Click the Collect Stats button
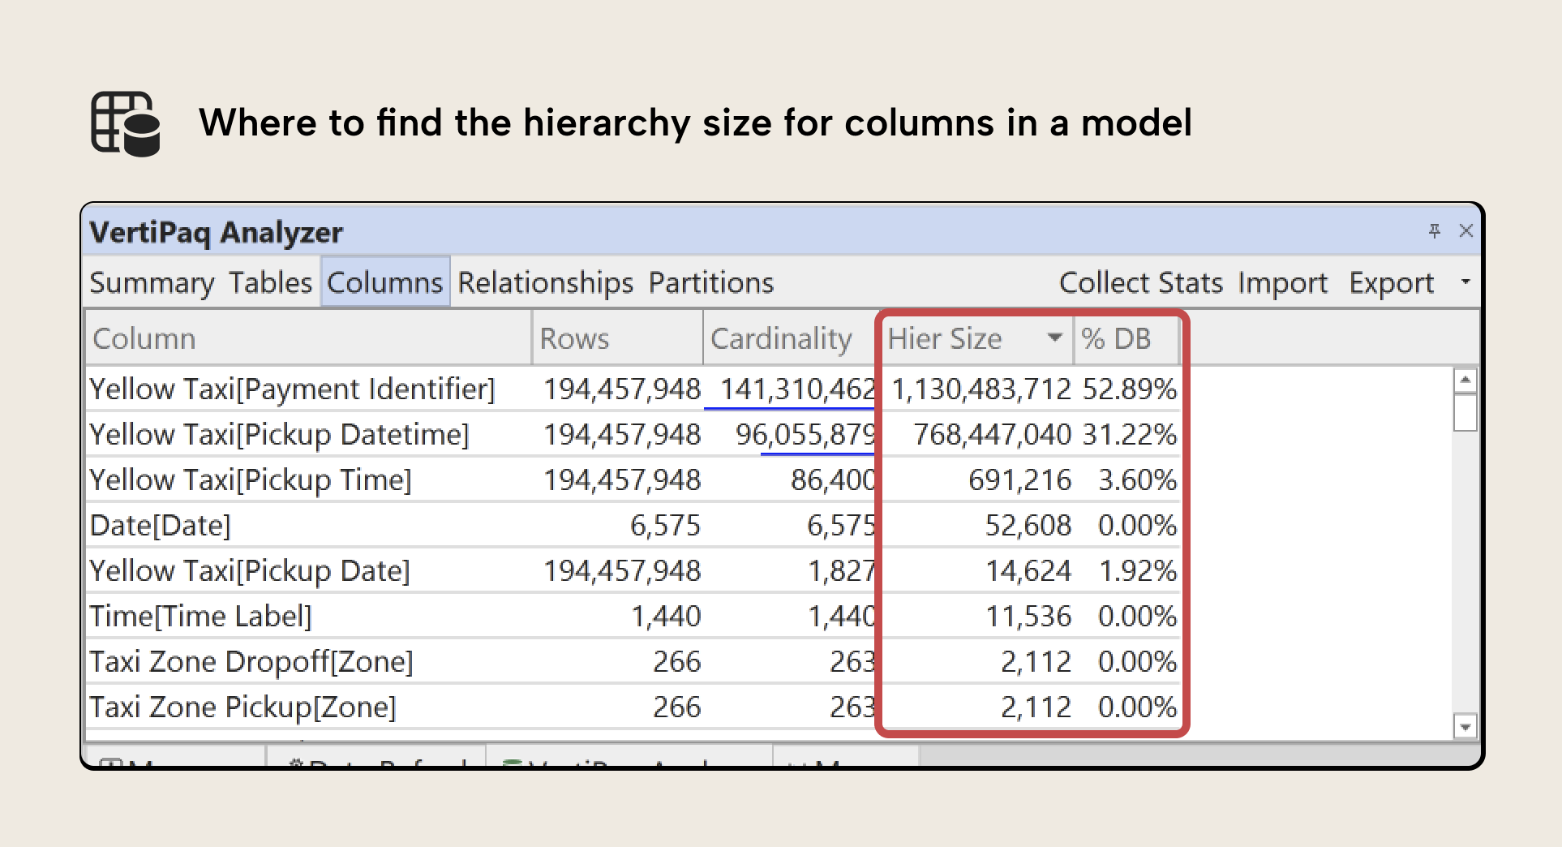The image size is (1562, 847). [x=1140, y=282]
